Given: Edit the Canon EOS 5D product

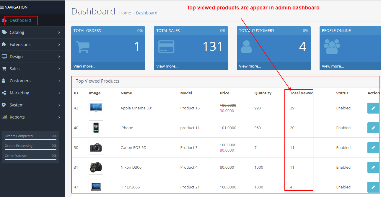Looking at the screenshot, I should click(x=373, y=148).
